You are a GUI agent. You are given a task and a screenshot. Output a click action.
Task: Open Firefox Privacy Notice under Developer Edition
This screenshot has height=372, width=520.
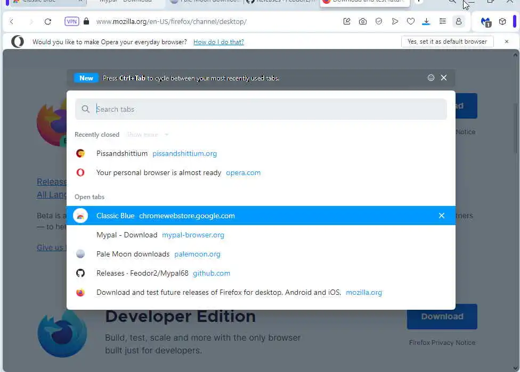(442, 343)
